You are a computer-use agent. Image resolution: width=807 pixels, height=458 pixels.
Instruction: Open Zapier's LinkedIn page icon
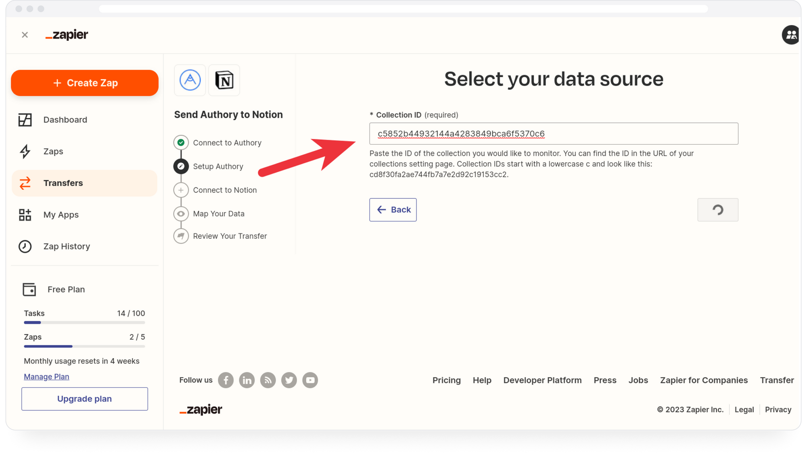[x=247, y=380]
